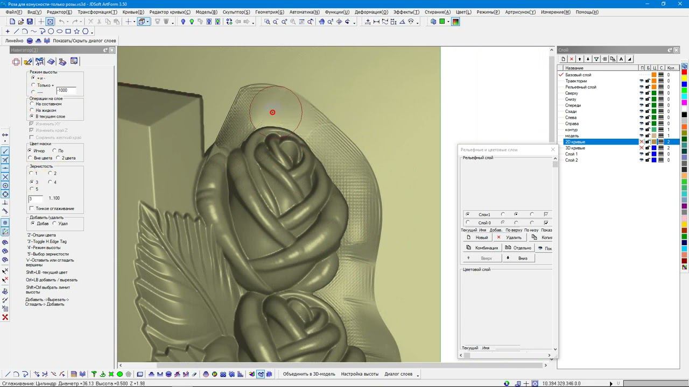Select the ellipse drawing tool
The width and height of the screenshot is (689, 387).
(59, 31)
